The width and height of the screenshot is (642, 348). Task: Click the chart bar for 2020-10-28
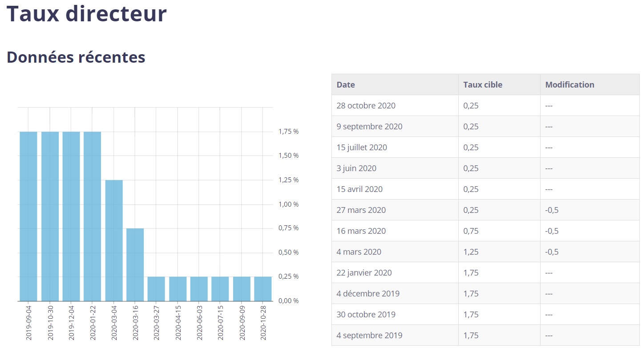[x=263, y=289]
